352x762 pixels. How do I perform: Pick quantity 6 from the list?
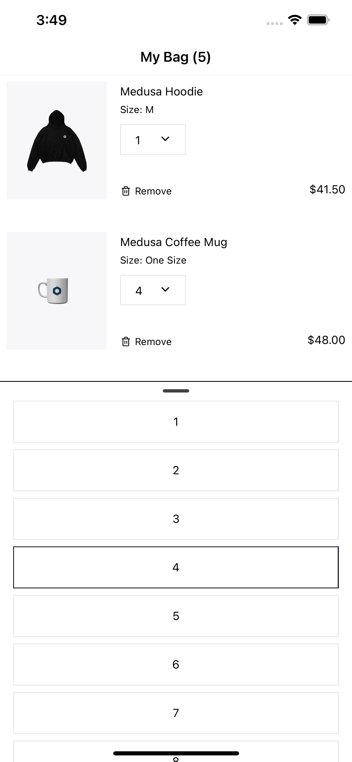pos(176,664)
